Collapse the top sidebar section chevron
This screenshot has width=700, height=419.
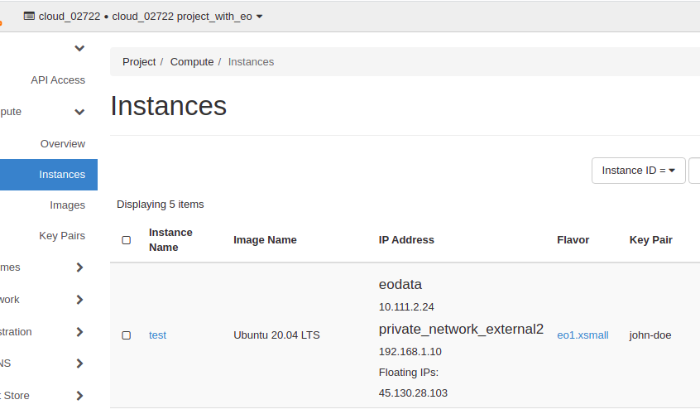(x=79, y=48)
